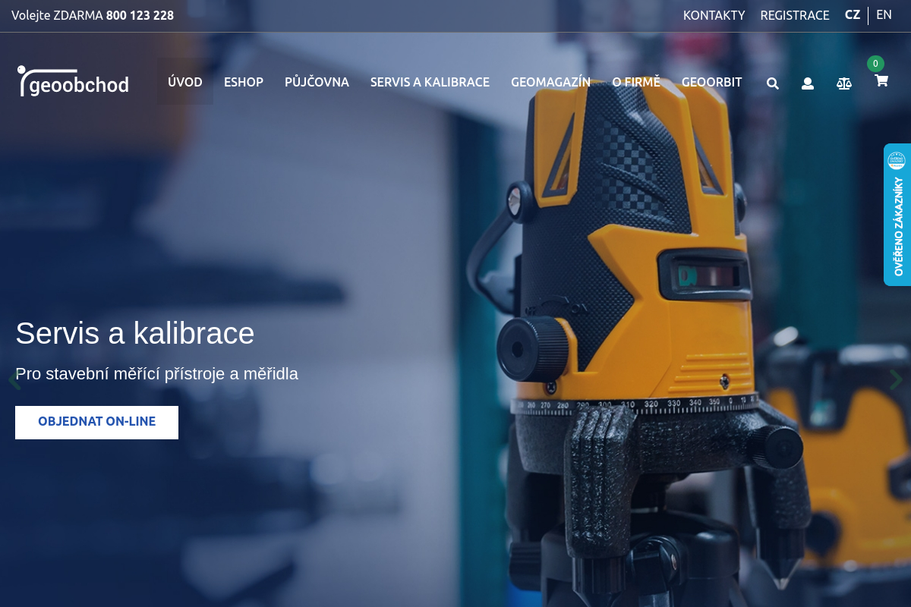Image resolution: width=911 pixels, height=607 pixels.
Task: Show the next carousel slide arrow
Action: 896,379
